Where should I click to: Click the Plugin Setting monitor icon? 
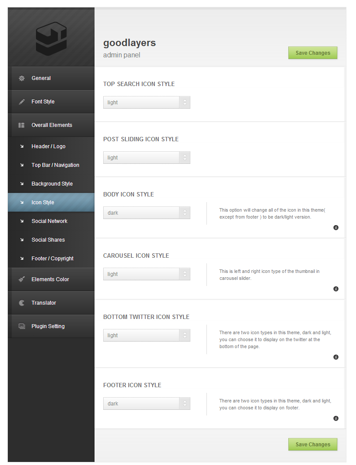(x=22, y=326)
